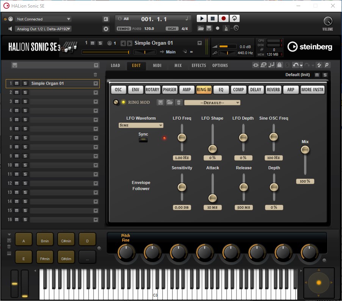Open the OSC page button
Viewport: 342px width, 301px height.
coord(118,90)
